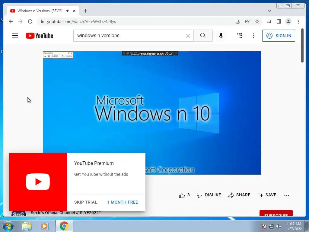Click the SHARE button
Image resolution: width=309 pixels, height=232 pixels.
click(x=239, y=195)
